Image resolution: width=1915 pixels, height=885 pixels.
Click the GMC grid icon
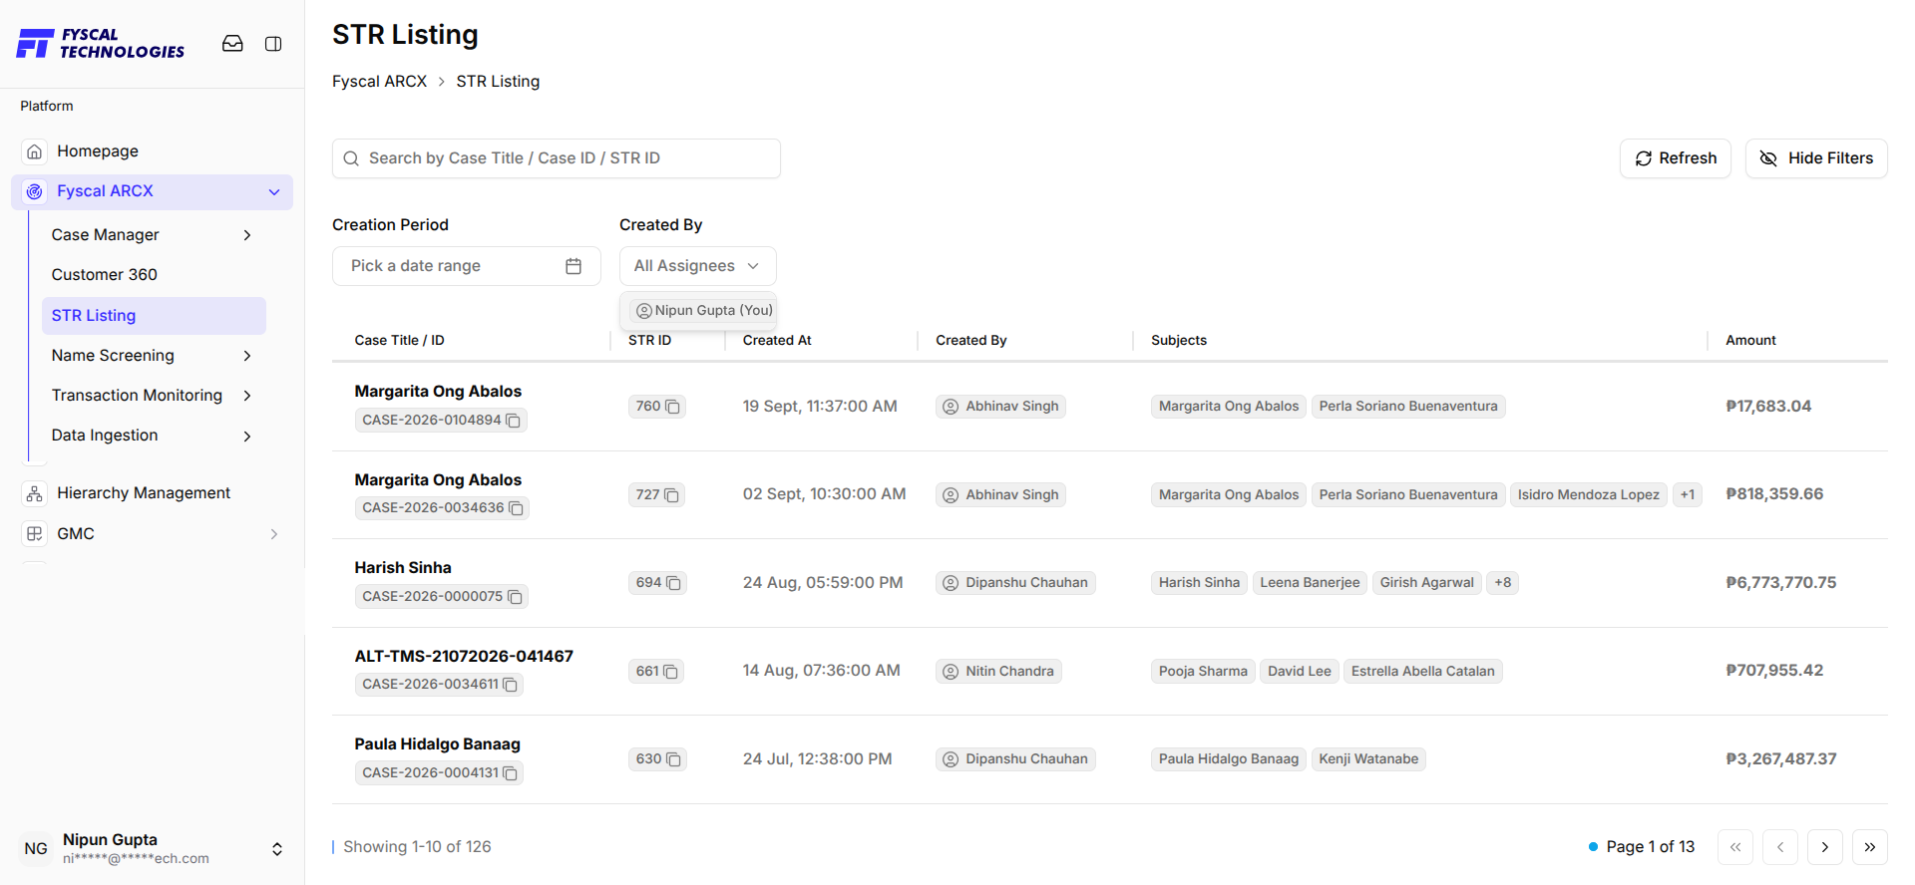(35, 534)
